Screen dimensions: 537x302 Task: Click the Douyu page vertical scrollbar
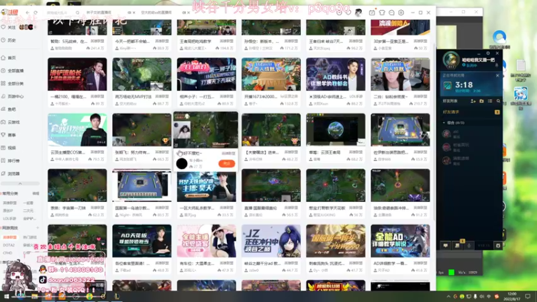434,130
